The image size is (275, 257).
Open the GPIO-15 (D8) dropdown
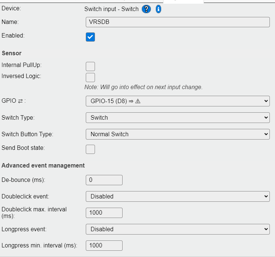(178, 101)
